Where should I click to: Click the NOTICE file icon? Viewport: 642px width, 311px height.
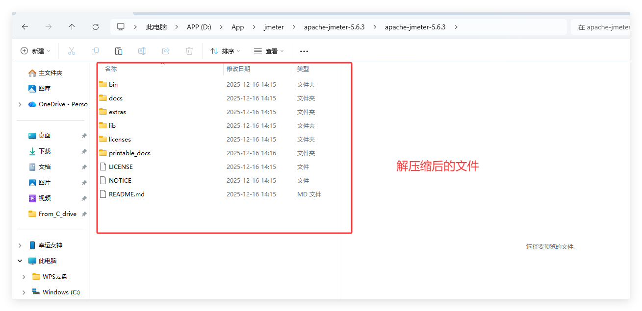[x=103, y=180]
